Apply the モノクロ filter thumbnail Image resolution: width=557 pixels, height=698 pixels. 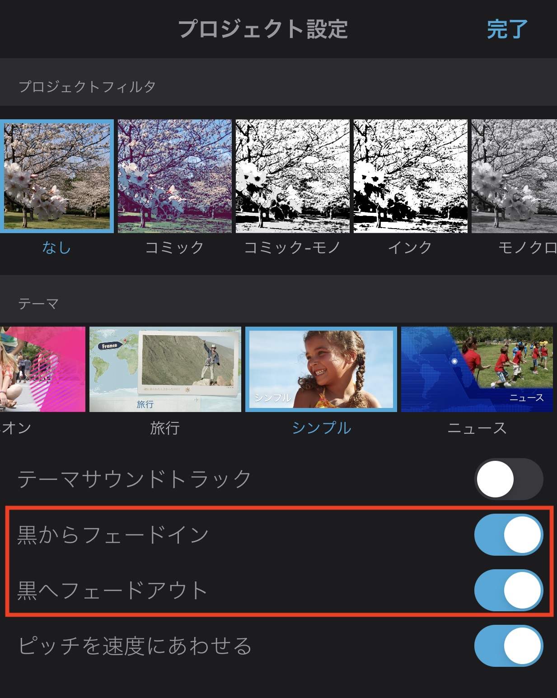[515, 176]
